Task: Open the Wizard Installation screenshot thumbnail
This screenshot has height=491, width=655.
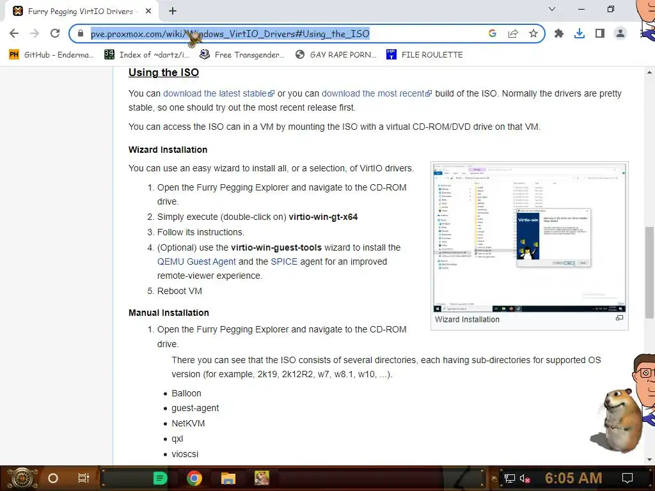Action: 529,238
